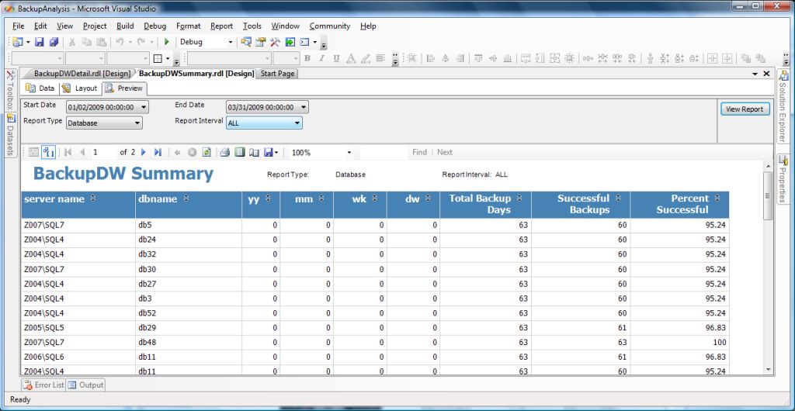Open the Page Setup icon

click(254, 153)
